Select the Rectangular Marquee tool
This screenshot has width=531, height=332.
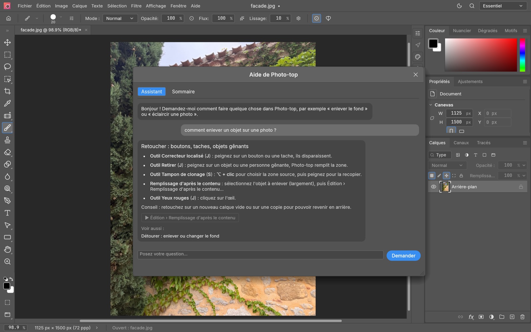point(7,55)
